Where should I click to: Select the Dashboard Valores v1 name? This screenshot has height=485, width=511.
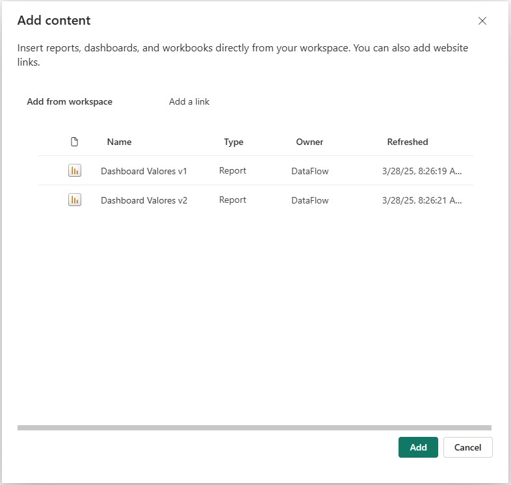click(x=144, y=171)
